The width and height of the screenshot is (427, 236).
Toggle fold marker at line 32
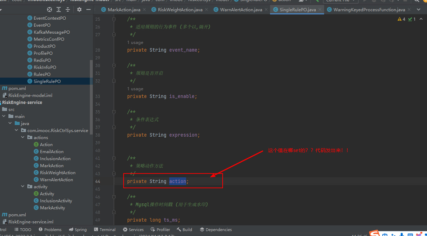[114, 81]
